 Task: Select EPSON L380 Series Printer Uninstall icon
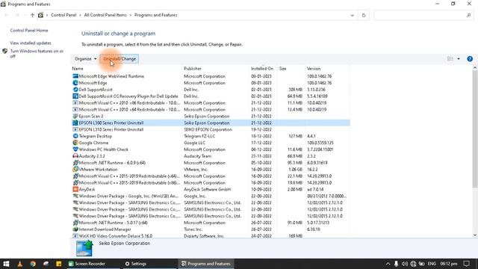(75, 123)
